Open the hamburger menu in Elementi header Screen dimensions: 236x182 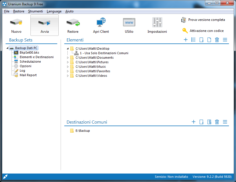coord(225,40)
